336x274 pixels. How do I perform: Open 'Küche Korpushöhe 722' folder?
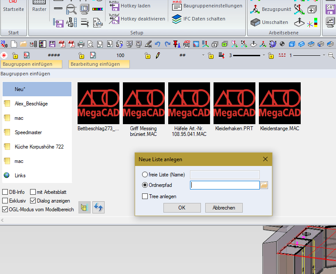(x=37, y=147)
